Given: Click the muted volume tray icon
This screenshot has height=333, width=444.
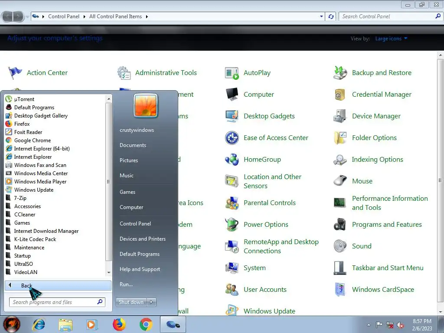Looking at the screenshot, I should (400, 325).
